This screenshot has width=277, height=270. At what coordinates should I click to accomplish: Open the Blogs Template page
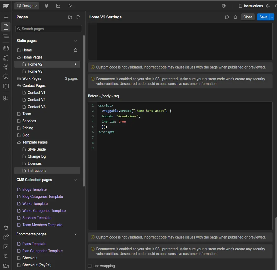[34, 189]
